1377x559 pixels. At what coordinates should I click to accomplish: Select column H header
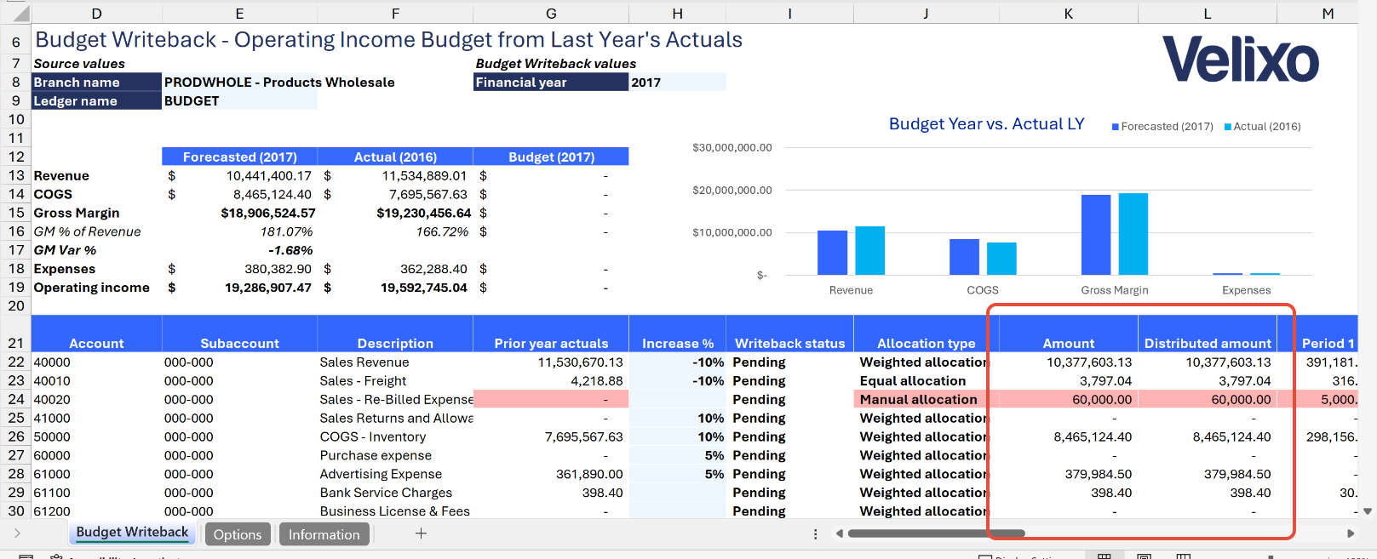(x=677, y=14)
